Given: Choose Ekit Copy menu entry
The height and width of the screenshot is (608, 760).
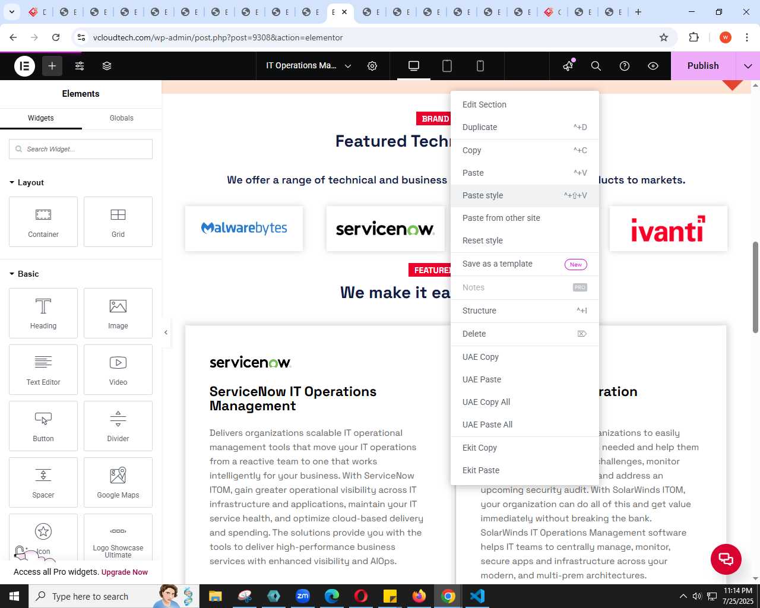Looking at the screenshot, I should click(525, 448).
